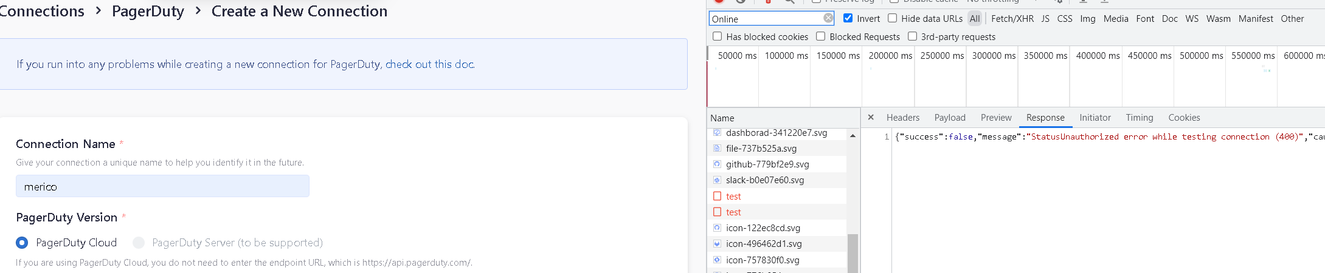Click the request list vertical scrollbar thumb
Screen dimensions: 1325x273
853,254
